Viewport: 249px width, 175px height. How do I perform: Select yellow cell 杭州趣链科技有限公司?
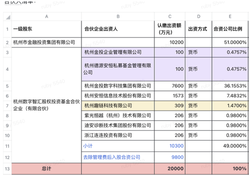[x=118, y=106]
